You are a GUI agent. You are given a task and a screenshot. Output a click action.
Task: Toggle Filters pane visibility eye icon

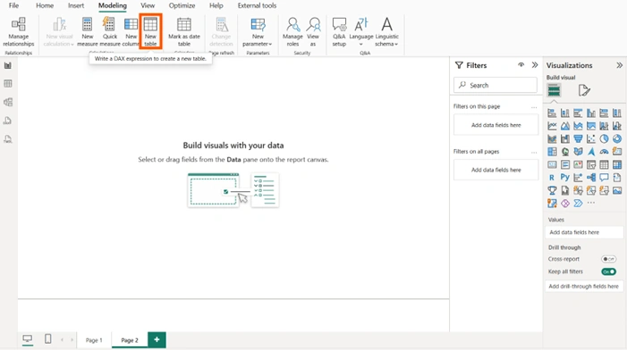pyautogui.click(x=521, y=65)
